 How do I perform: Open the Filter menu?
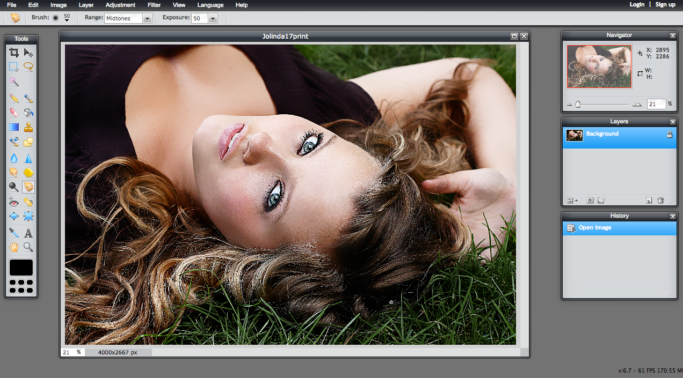pyautogui.click(x=154, y=5)
